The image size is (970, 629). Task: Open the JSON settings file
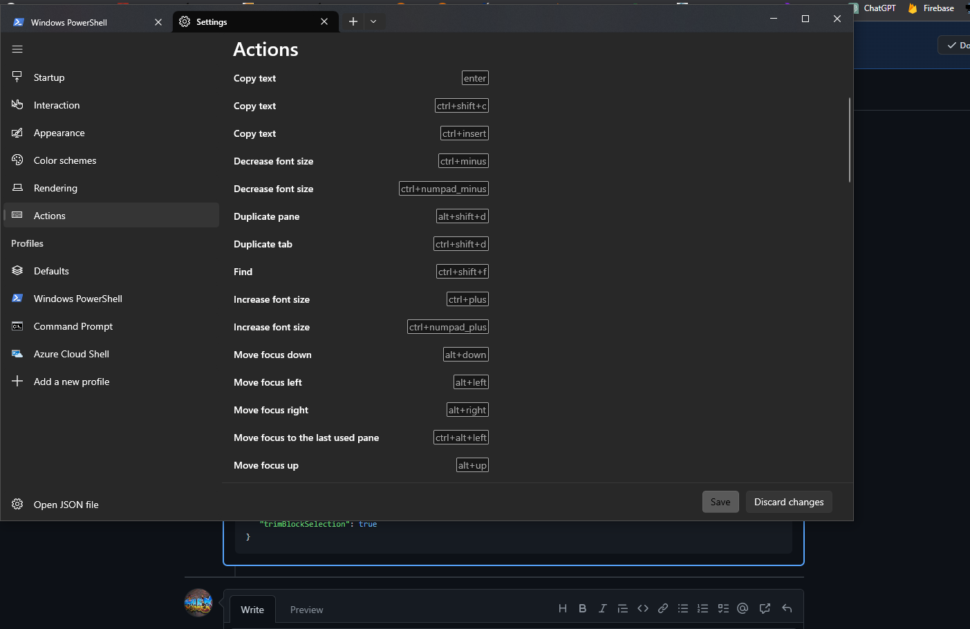(64, 505)
